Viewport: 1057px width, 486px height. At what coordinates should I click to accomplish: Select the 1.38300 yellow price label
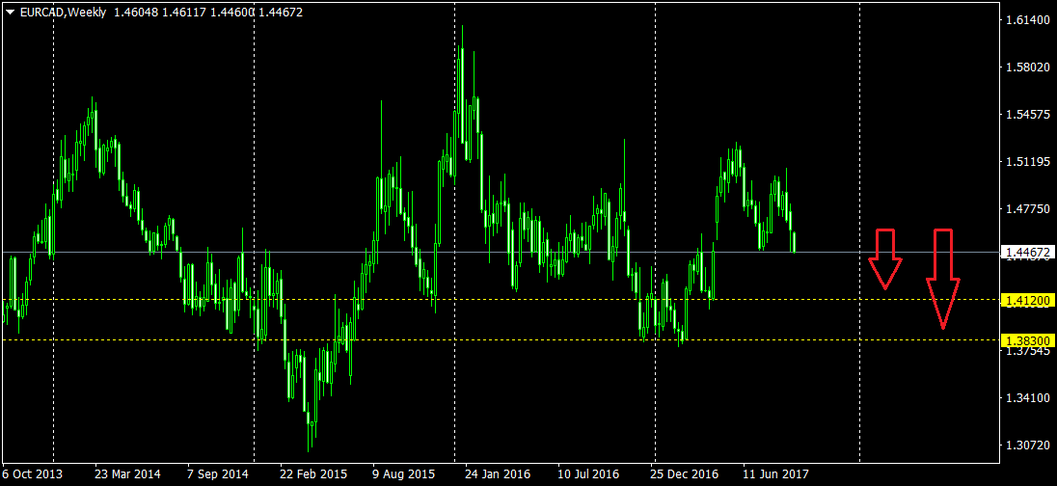1026,340
